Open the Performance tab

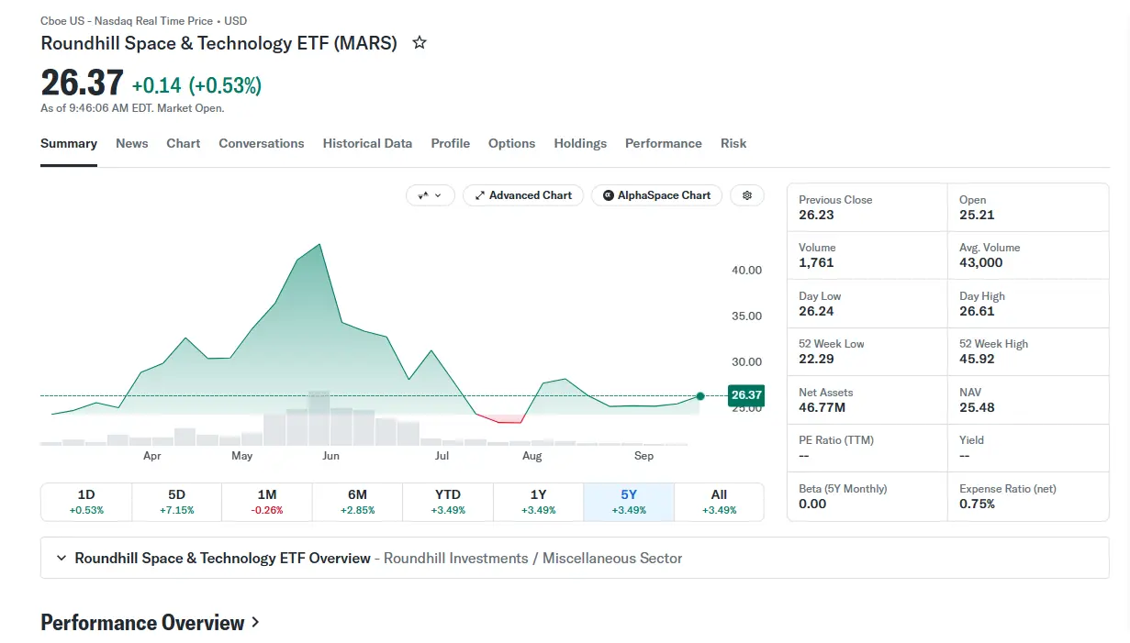pos(664,144)
